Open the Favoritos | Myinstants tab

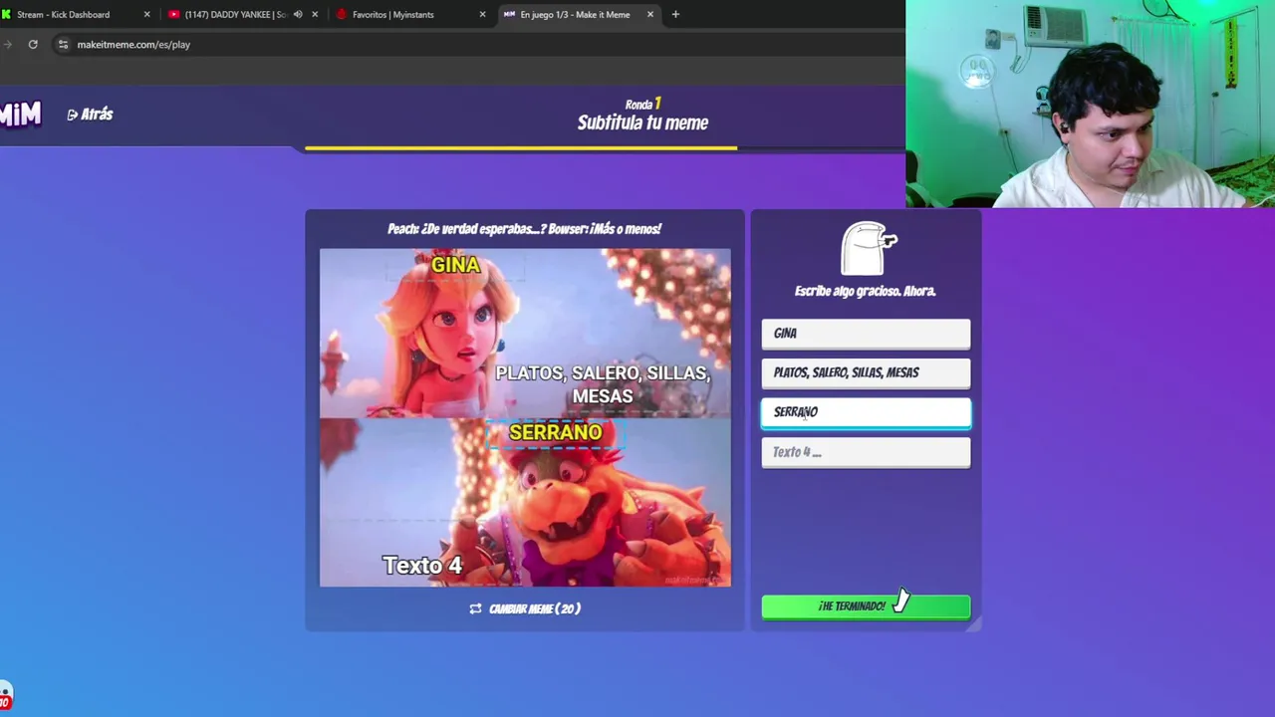click(392, 14)
